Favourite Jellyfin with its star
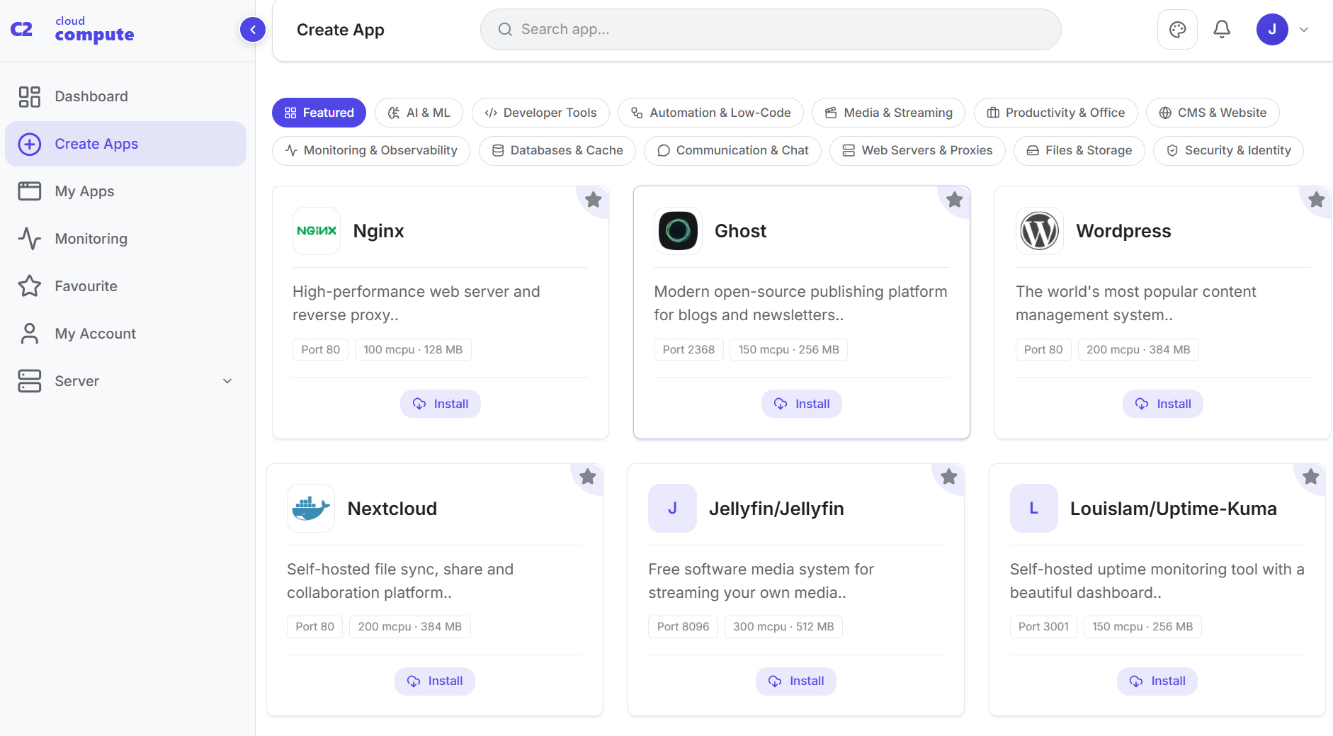 949,477
